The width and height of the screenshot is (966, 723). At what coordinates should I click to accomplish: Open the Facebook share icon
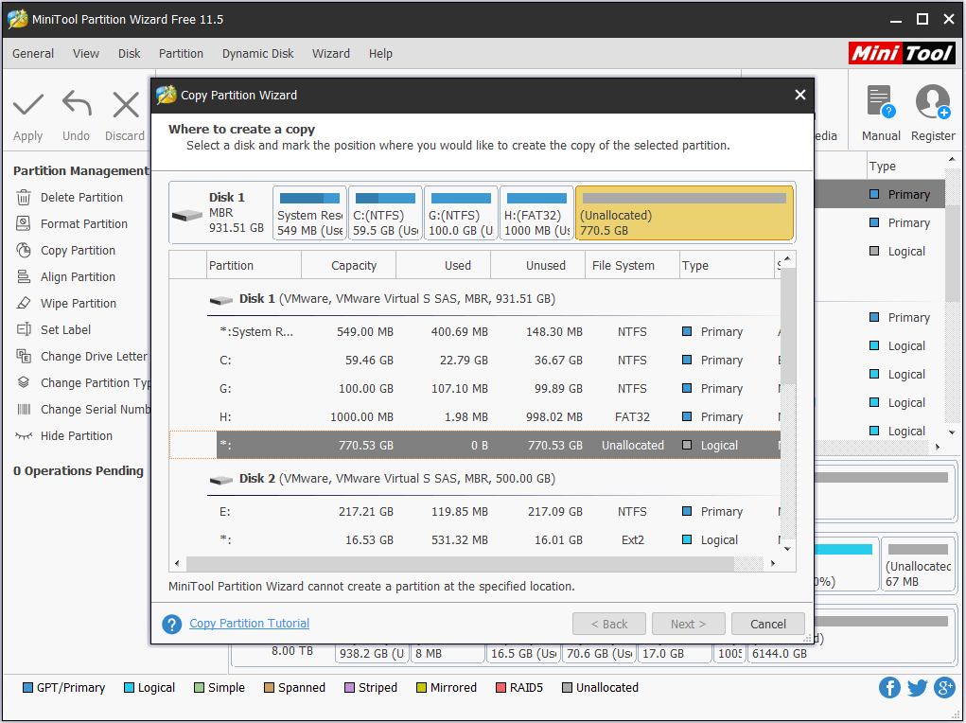tap(889, 687)
